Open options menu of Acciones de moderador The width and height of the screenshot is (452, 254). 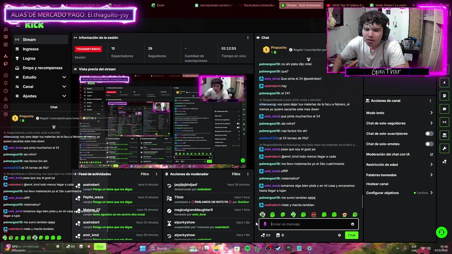(248, 174)
